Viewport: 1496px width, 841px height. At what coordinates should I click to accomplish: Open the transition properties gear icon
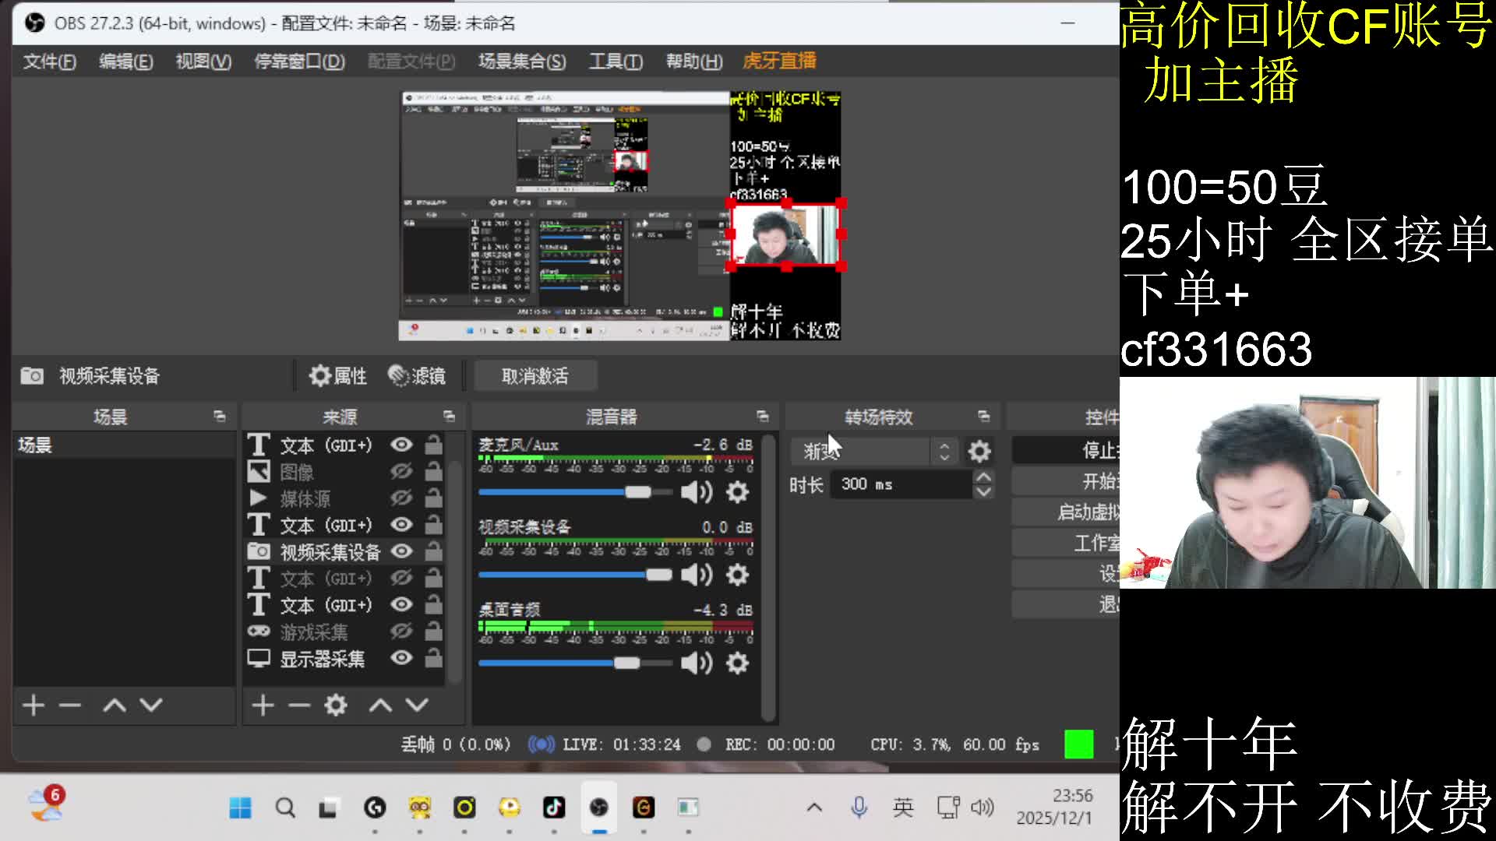click(979, 451)
